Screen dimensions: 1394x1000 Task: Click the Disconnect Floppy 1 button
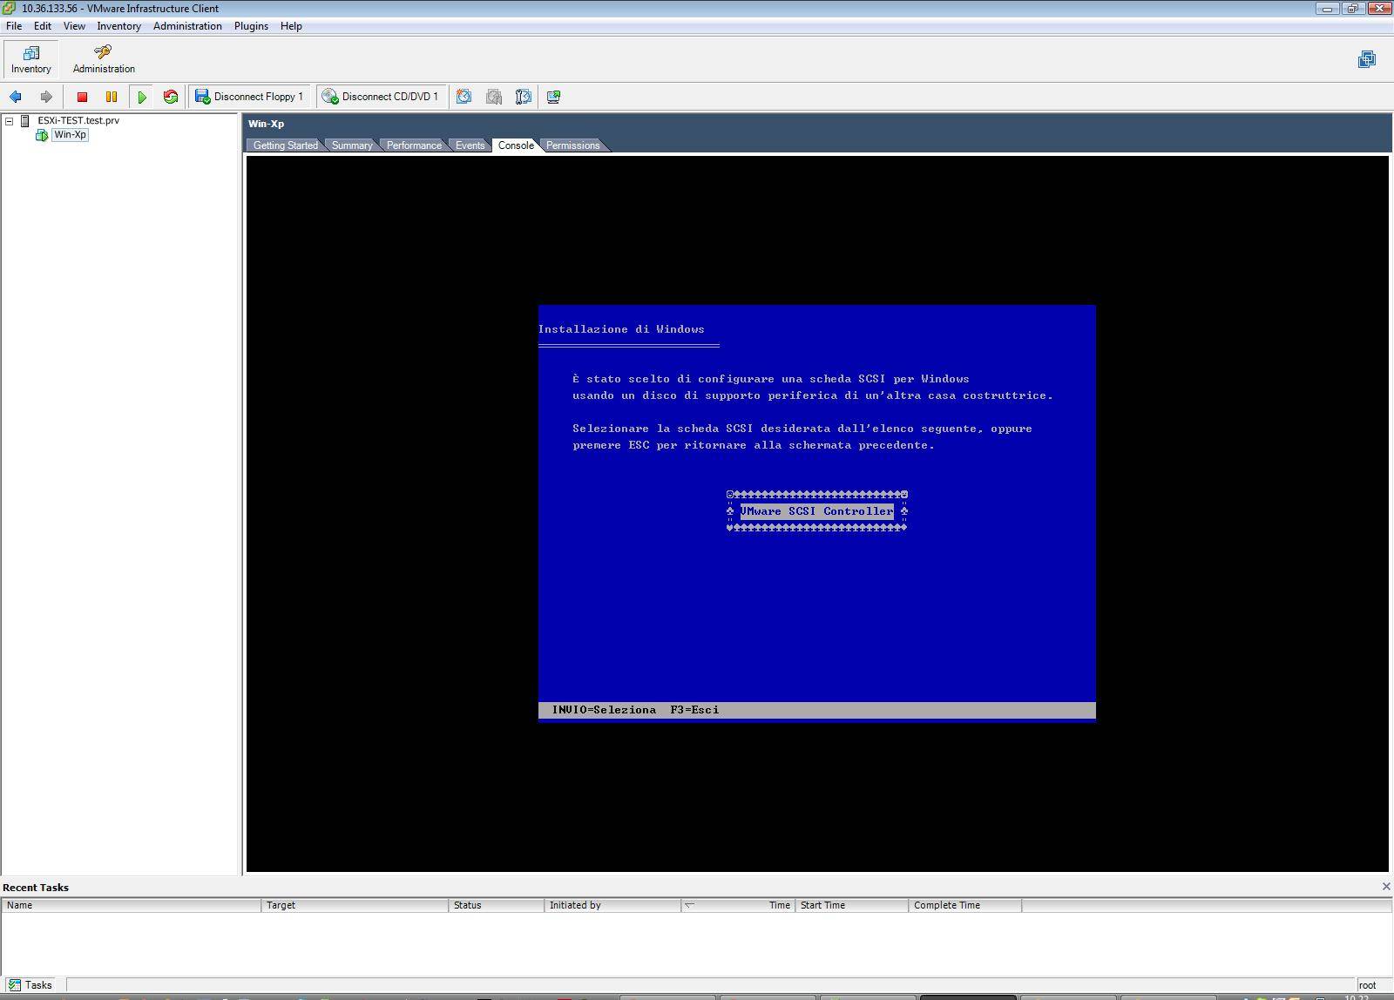click(x=250, y=97)
